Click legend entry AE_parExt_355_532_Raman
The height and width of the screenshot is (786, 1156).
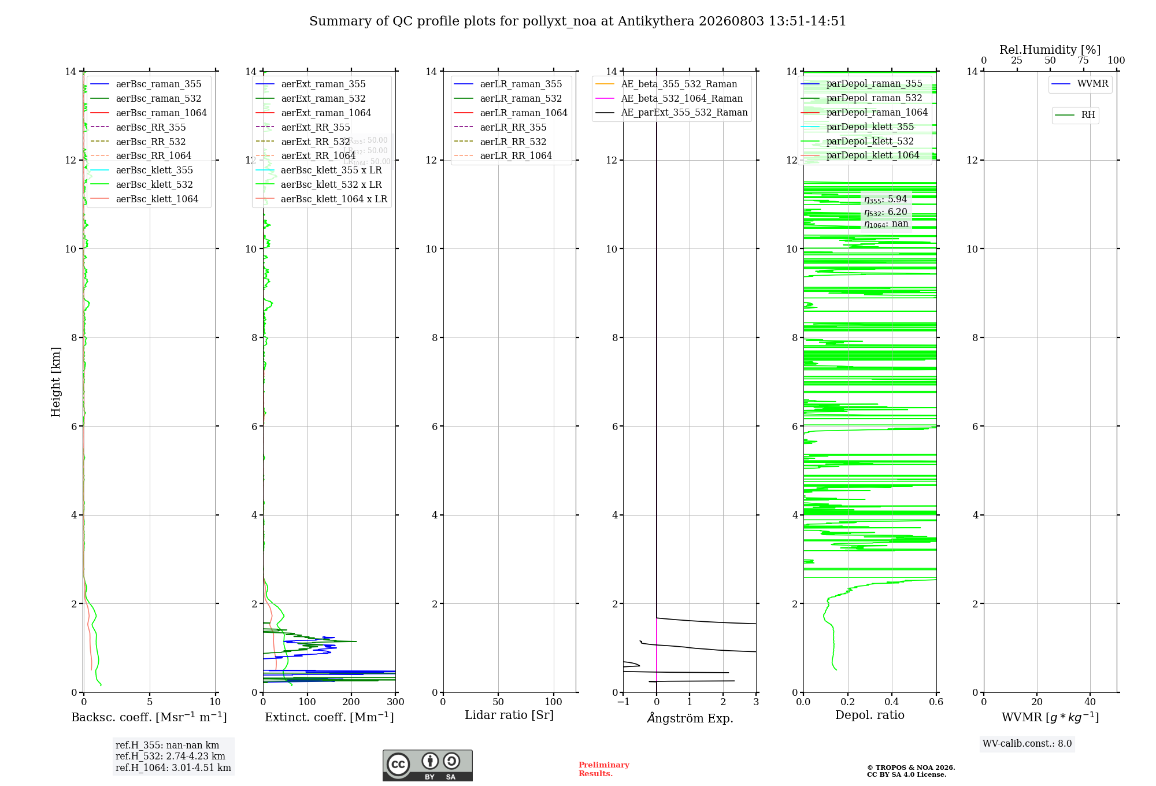[672, 113]
